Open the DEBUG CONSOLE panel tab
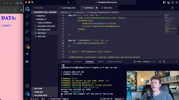 [x=115, y=62]
